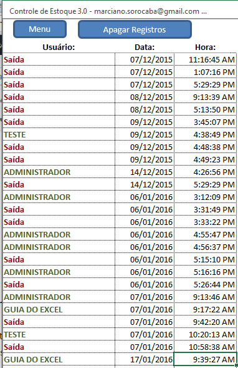Click the time cell 10:58:38 AM
238x368 pixels.
tap(205, 347)
